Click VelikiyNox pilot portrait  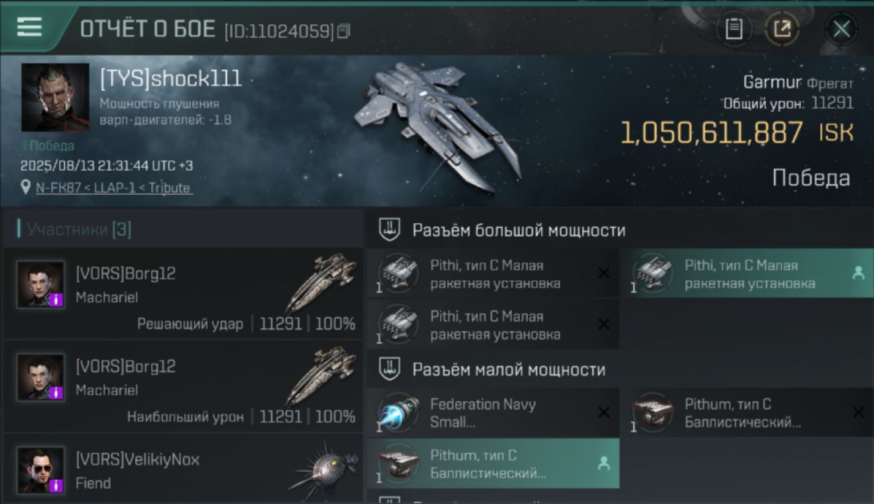click(x=41, y=471)
